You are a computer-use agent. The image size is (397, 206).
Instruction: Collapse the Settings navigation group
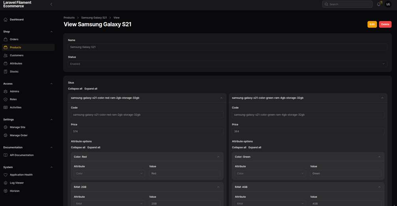click(x=51, y=119)
